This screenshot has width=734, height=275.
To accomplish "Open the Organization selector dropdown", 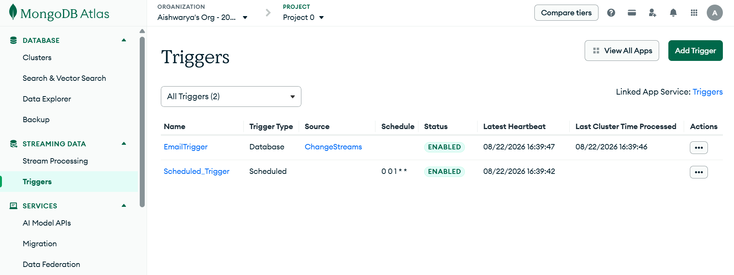I will click(202, 17).
